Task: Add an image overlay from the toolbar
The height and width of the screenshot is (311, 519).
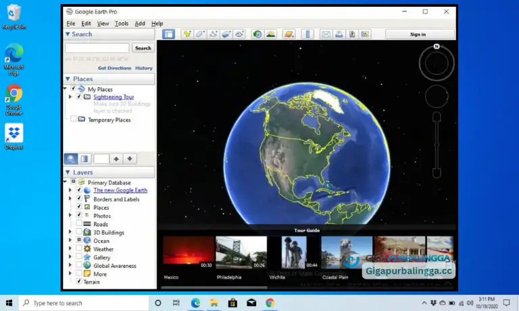Action: point(226,34)
